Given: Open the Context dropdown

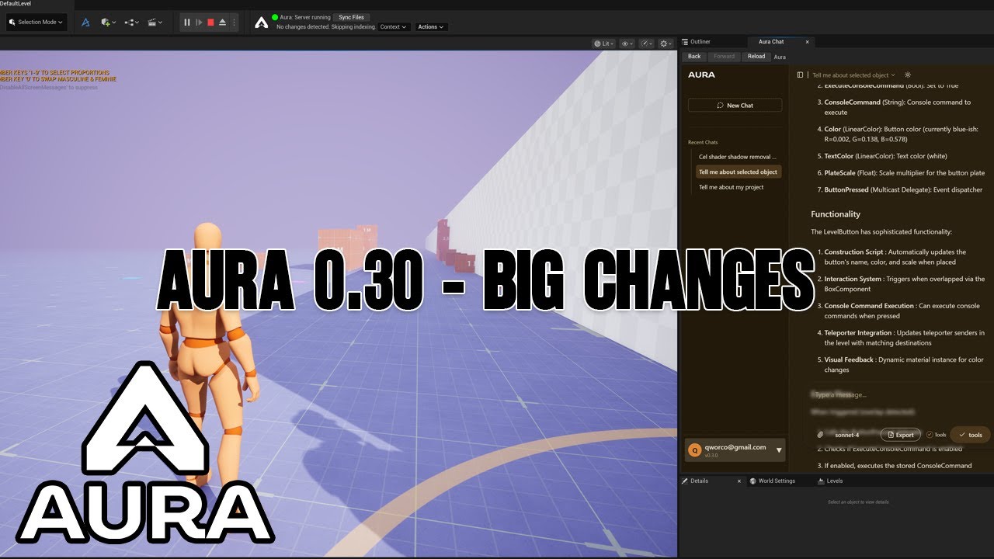Looking at the screenshot, I should point(393,27).
